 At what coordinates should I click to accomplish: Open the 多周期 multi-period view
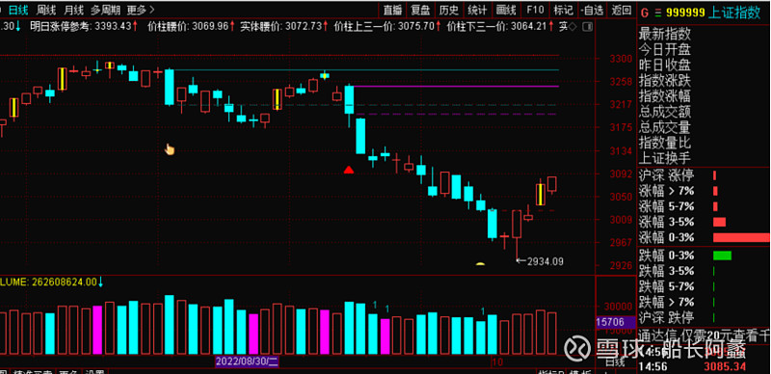tap(104, 10)
